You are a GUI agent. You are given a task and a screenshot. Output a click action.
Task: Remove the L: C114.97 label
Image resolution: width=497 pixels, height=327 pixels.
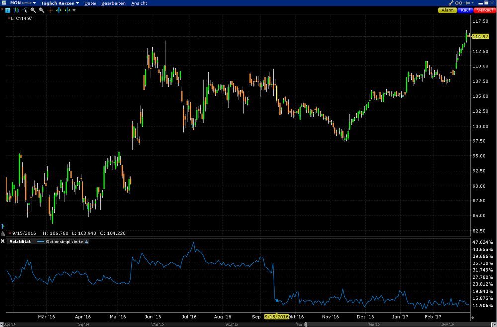[9, 18]
